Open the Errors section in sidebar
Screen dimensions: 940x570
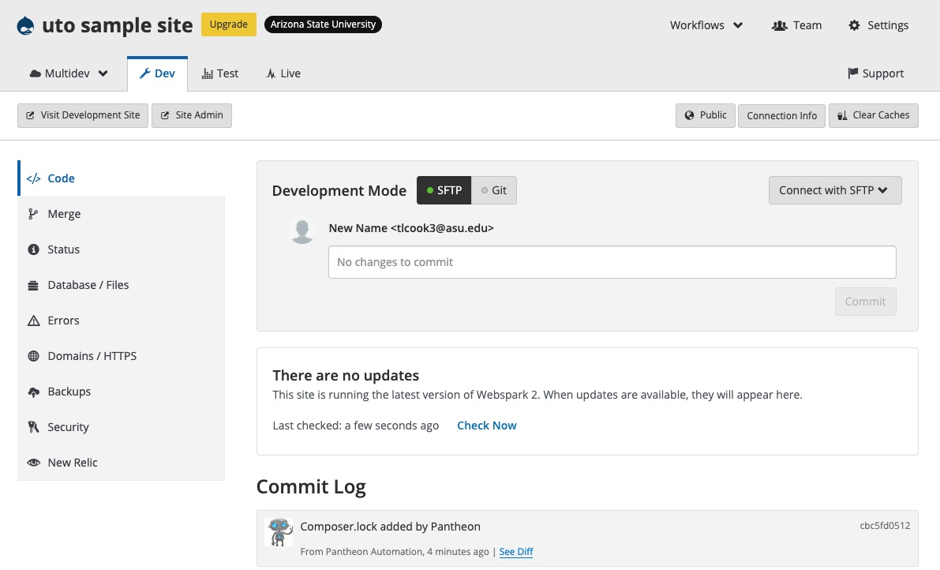click(121, 321)
